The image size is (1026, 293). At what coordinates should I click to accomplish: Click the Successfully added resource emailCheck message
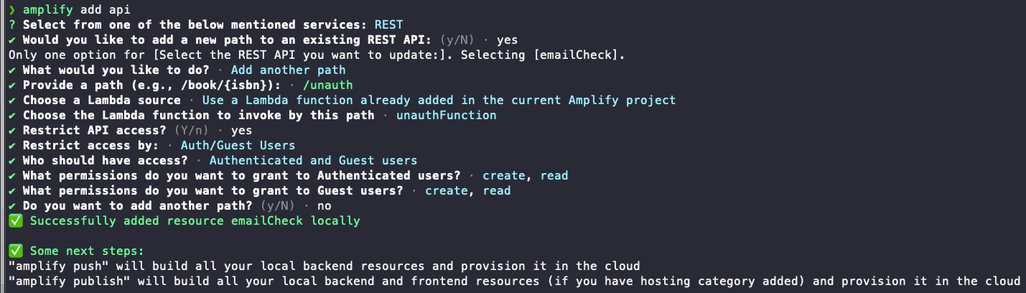click(195, 220)
